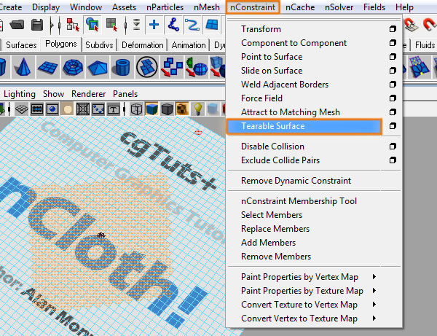Choose Select Members

click(272, 215)
